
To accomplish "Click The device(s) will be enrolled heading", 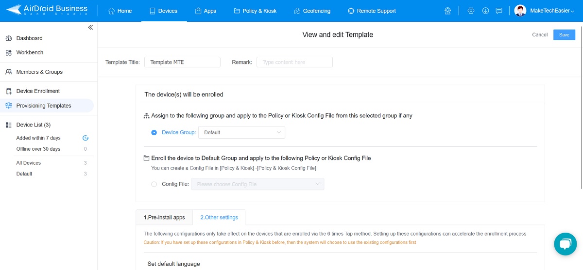I will [x=184, y=95].
